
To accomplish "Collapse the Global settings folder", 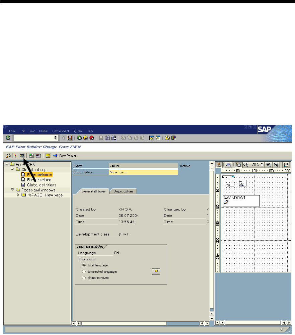I will [x=12, y=169].
